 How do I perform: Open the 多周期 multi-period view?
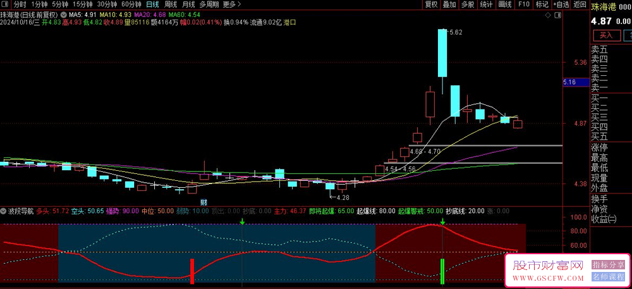209,4
